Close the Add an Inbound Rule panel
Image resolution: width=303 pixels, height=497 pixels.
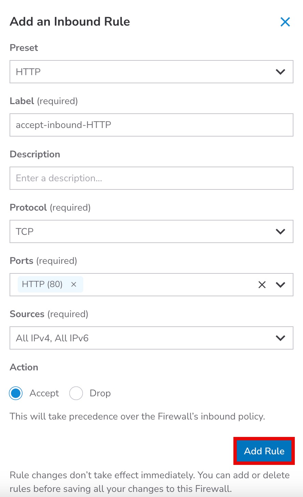point(285,22)
